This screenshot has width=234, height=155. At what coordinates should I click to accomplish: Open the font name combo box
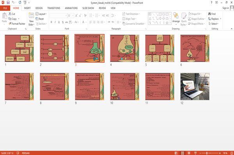(x=58, y=16)
